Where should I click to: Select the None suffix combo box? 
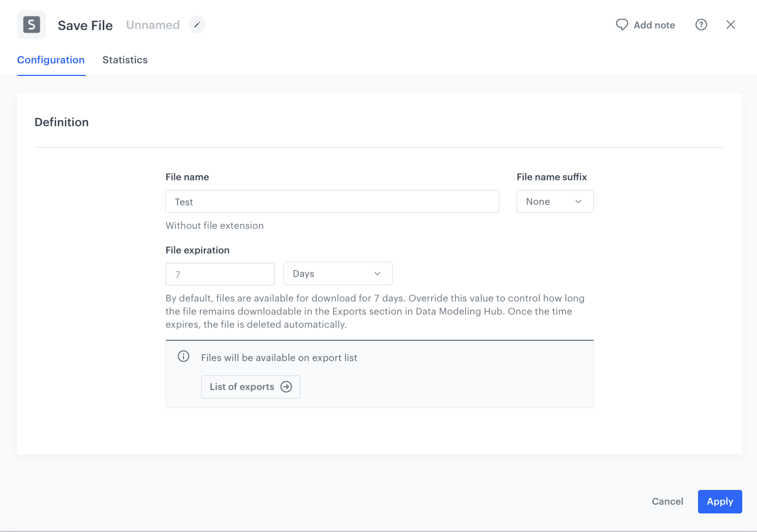tap(555, 202)
